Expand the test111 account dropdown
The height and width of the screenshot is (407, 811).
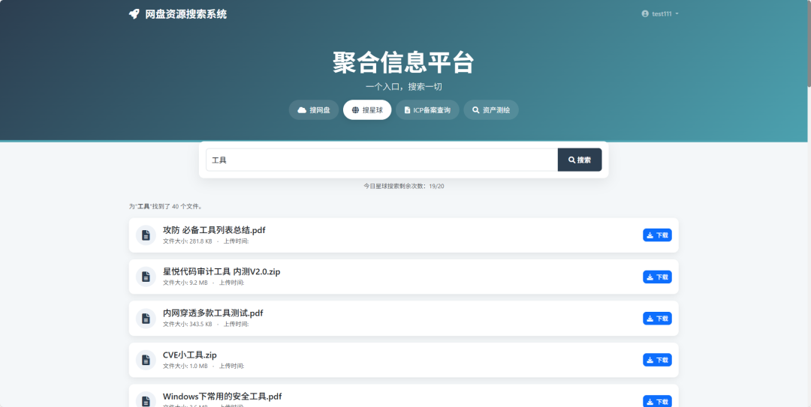pyautogui.click(x=660, y=14)
